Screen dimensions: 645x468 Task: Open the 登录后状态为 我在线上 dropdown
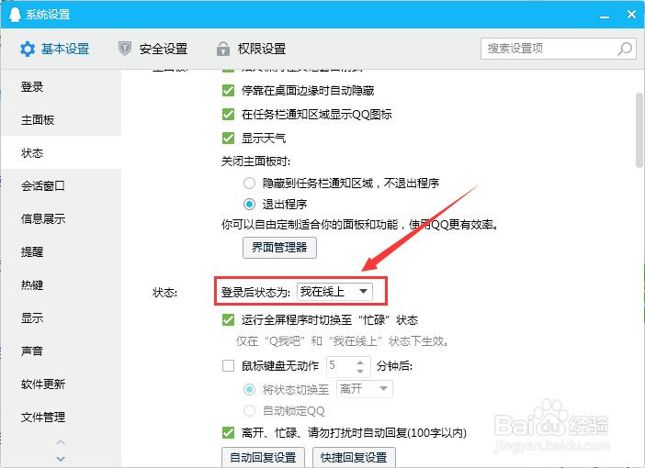coord(334,291)
